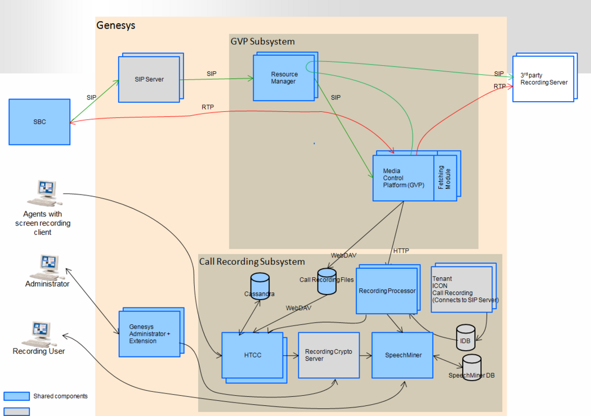Click the SIP Server box
This screenshot has width=591, height=416.
tap(149, 79)
